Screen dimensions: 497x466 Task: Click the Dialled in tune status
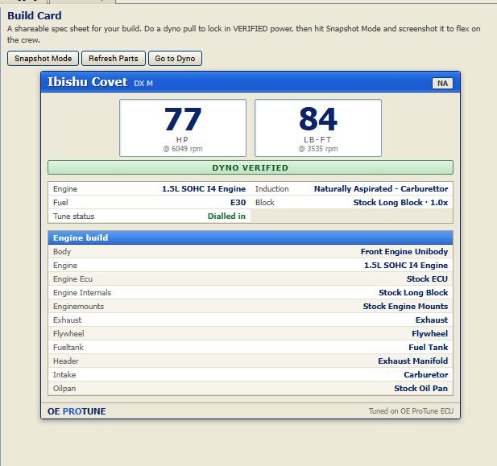pos(226,216)
